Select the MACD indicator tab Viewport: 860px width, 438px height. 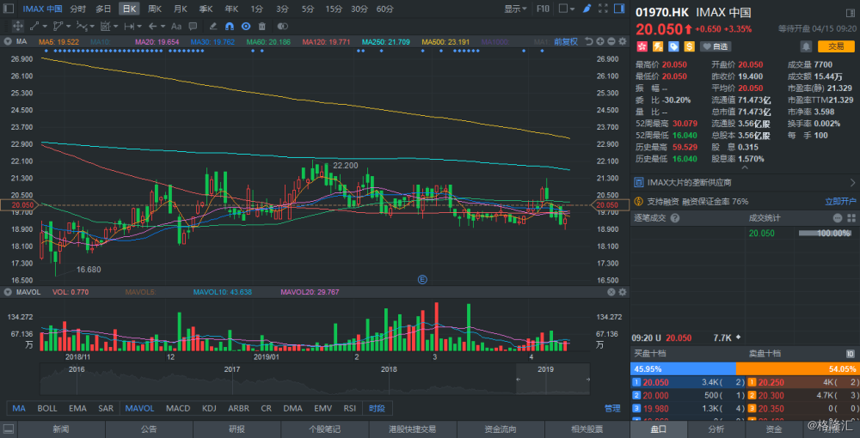pos(178,409)
